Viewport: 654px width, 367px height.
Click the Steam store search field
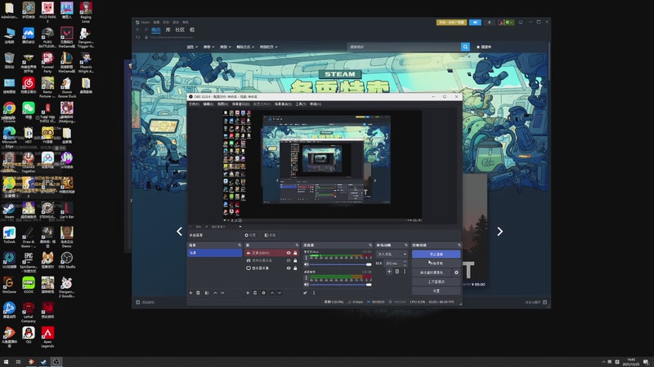coord(404,47)
